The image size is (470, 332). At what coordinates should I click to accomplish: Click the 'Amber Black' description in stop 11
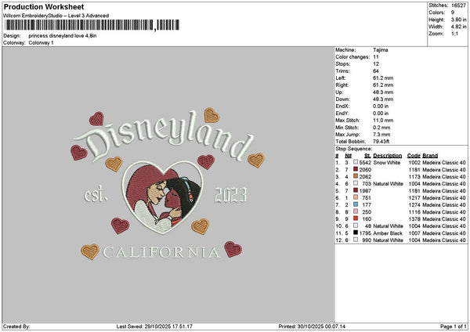tap(388, 233)
